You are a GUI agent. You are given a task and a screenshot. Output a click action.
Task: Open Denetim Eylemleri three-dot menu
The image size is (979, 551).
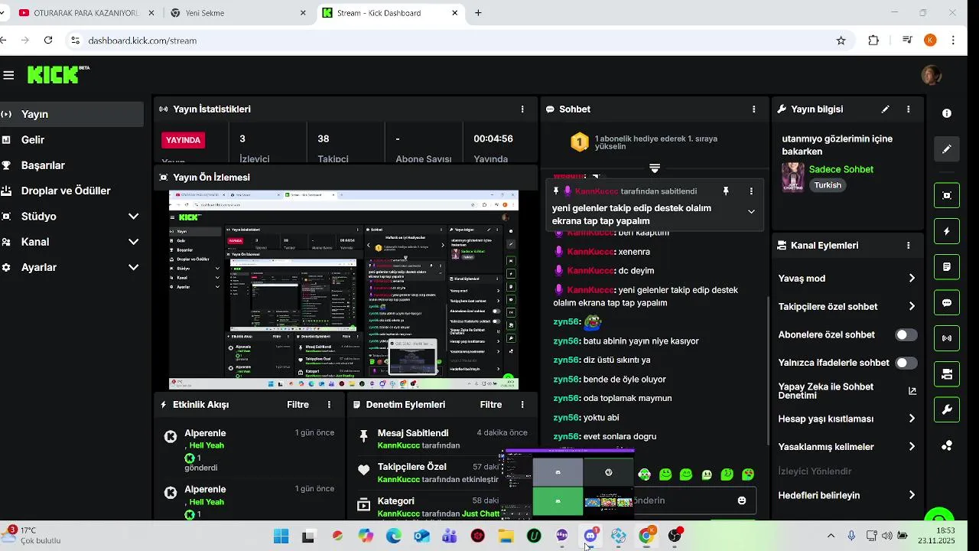click(522, 405)
